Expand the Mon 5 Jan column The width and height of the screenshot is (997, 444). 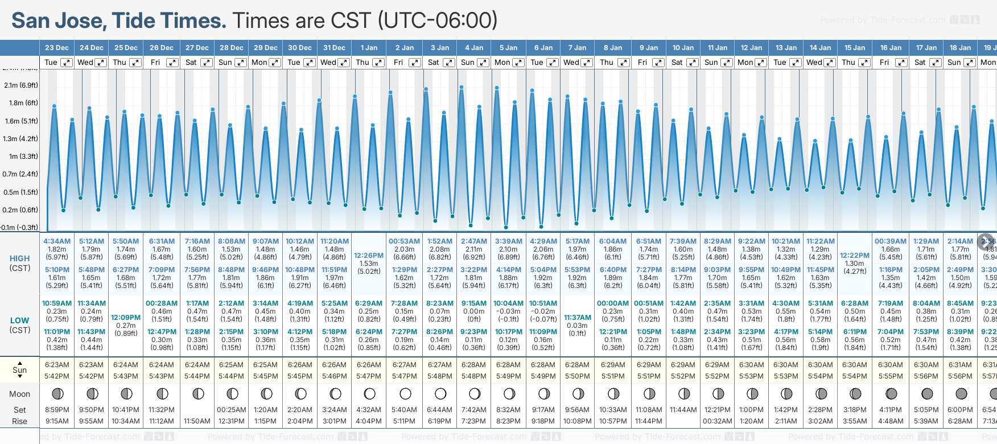tap(518, 63)
